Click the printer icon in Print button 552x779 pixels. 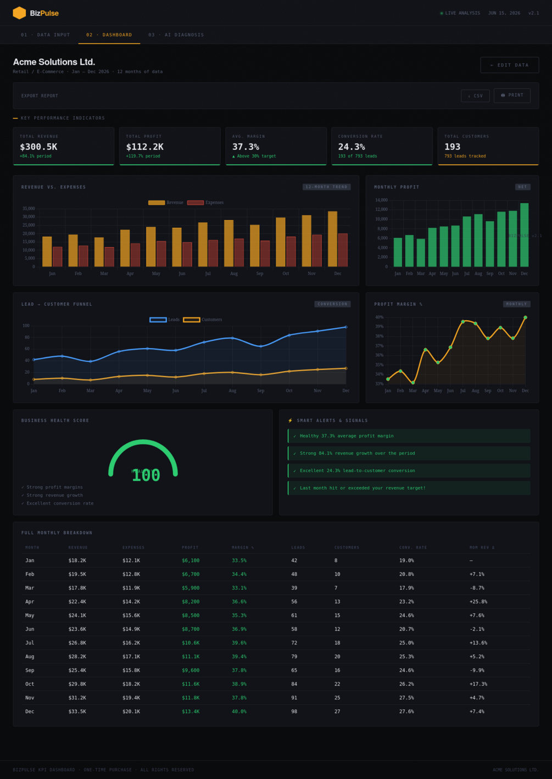[x=503, y=95]
